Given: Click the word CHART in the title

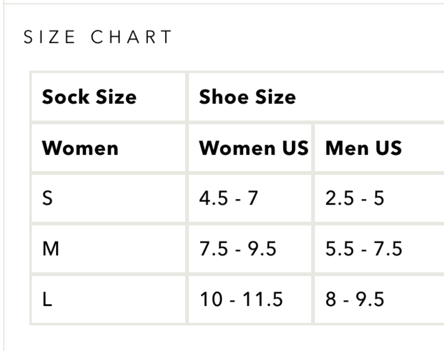Looking at the screenshot, I should (x=131, y=37).
